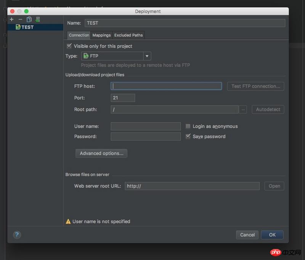Click the Cancel button
Viewport: 305px width, 260px height.
tap(247, 235)
